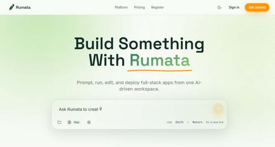Open the Rumata feather logo
Viewport: 275px width, 147px height.
point(11,7)
